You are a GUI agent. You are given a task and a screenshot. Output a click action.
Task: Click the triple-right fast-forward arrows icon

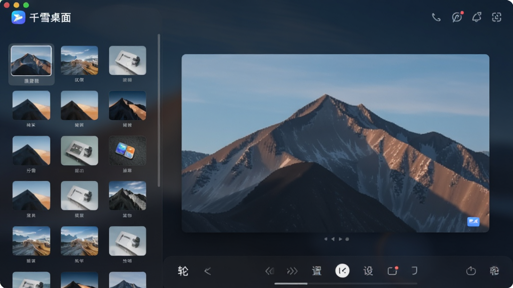click(292, 271)
